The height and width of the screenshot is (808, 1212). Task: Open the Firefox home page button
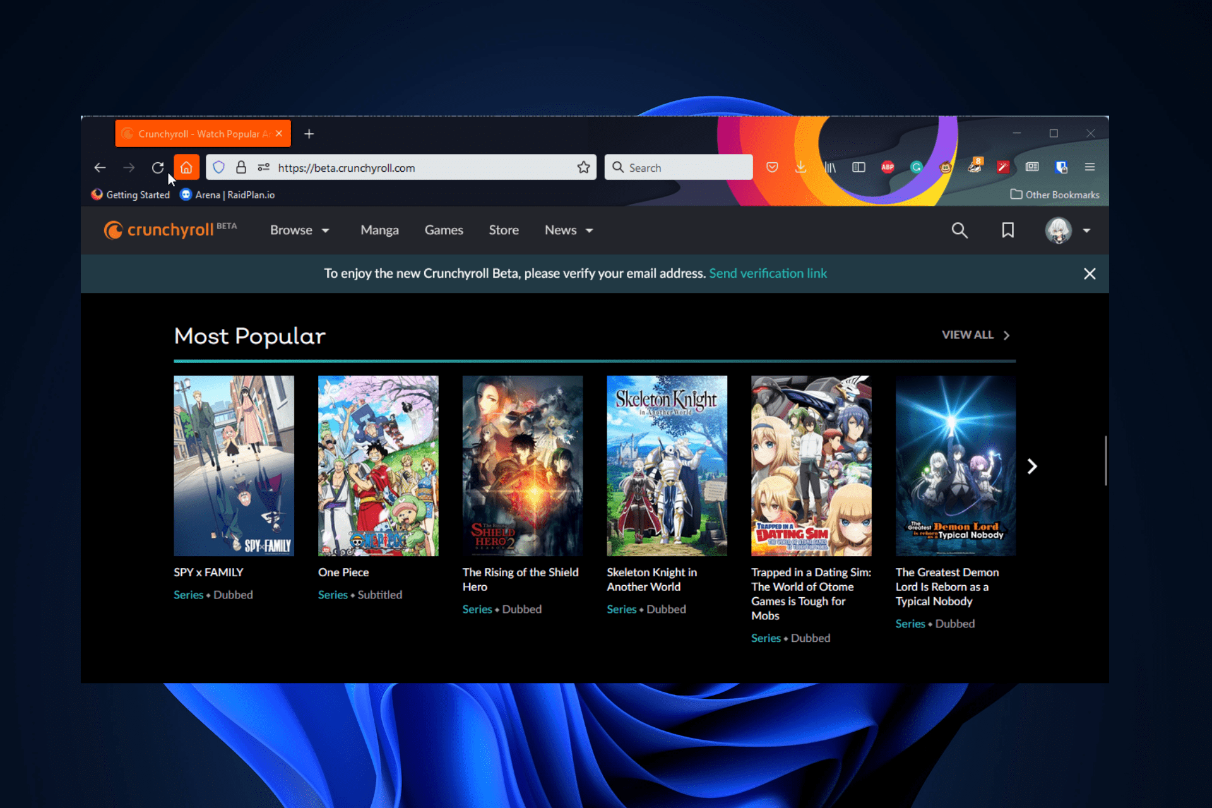coord(186,167)
